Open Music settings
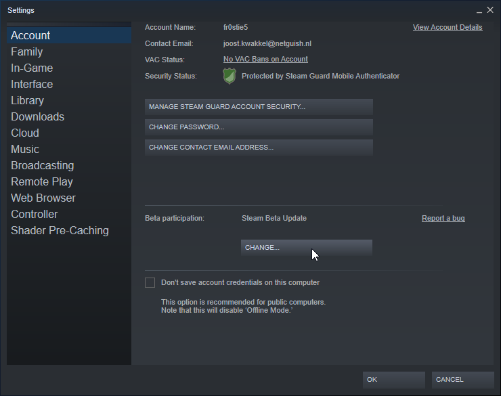 pos(25,150)
